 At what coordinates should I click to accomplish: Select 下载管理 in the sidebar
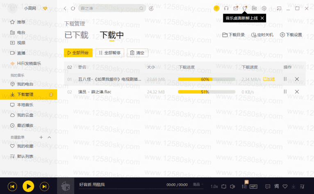28,94
